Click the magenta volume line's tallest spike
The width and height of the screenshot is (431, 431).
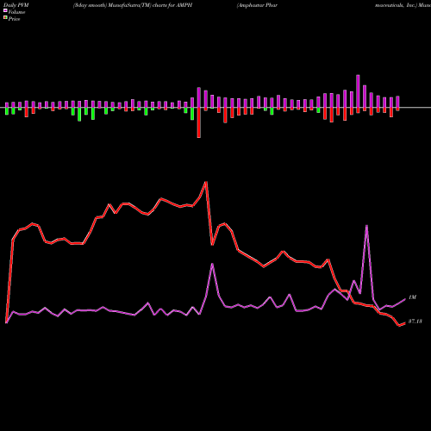pos(366,226)
